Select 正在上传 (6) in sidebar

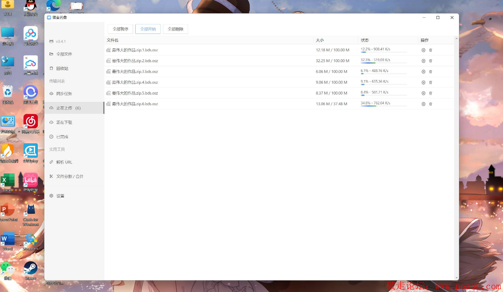click(74, 108)
